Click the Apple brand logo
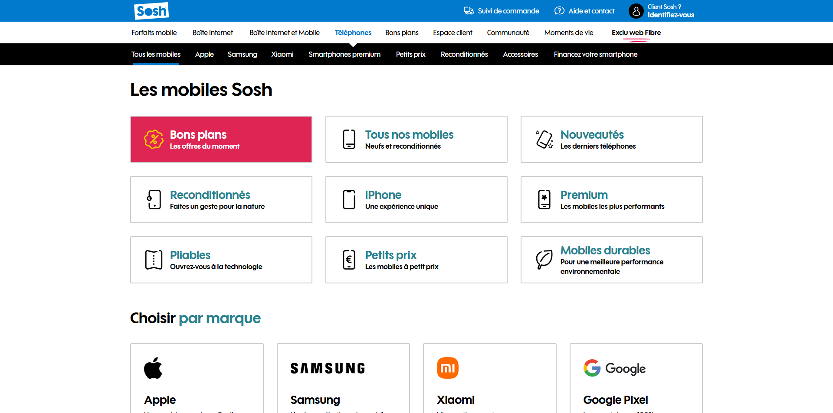 153,368
